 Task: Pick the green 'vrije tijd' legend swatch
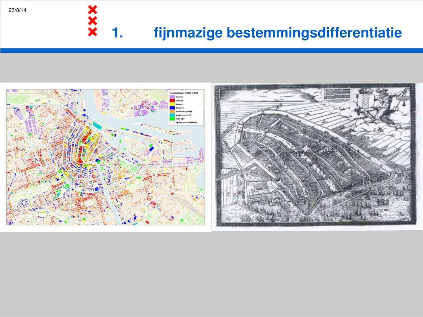pos(172,118)
